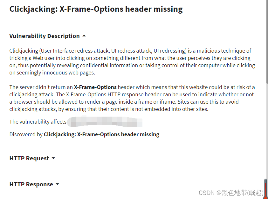Click the Vulnerability Description heading text

click(x=44, y=36)
